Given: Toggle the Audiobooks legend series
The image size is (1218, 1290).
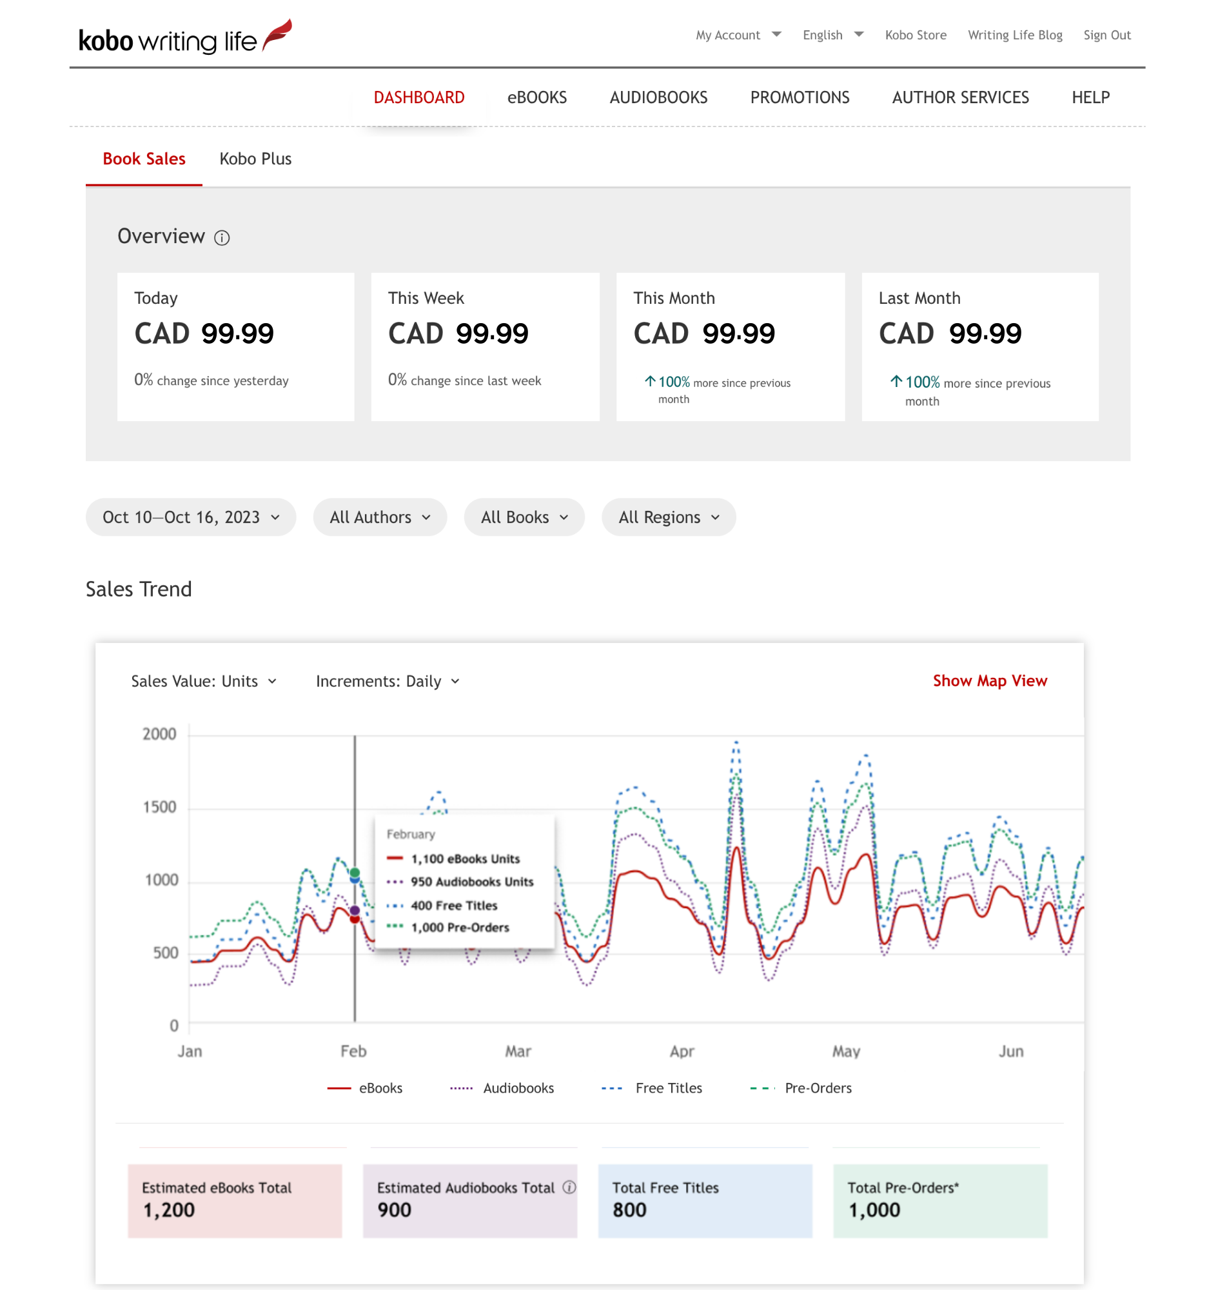Looking at the screenshot, I should [x=502, y=1088].
